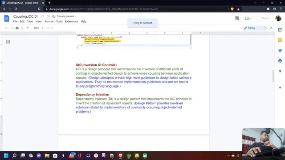Open the Google account avatar

(x=278, y=18)
